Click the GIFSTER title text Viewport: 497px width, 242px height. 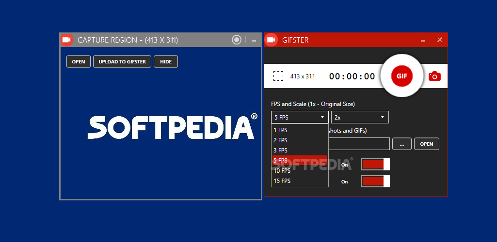295,40
